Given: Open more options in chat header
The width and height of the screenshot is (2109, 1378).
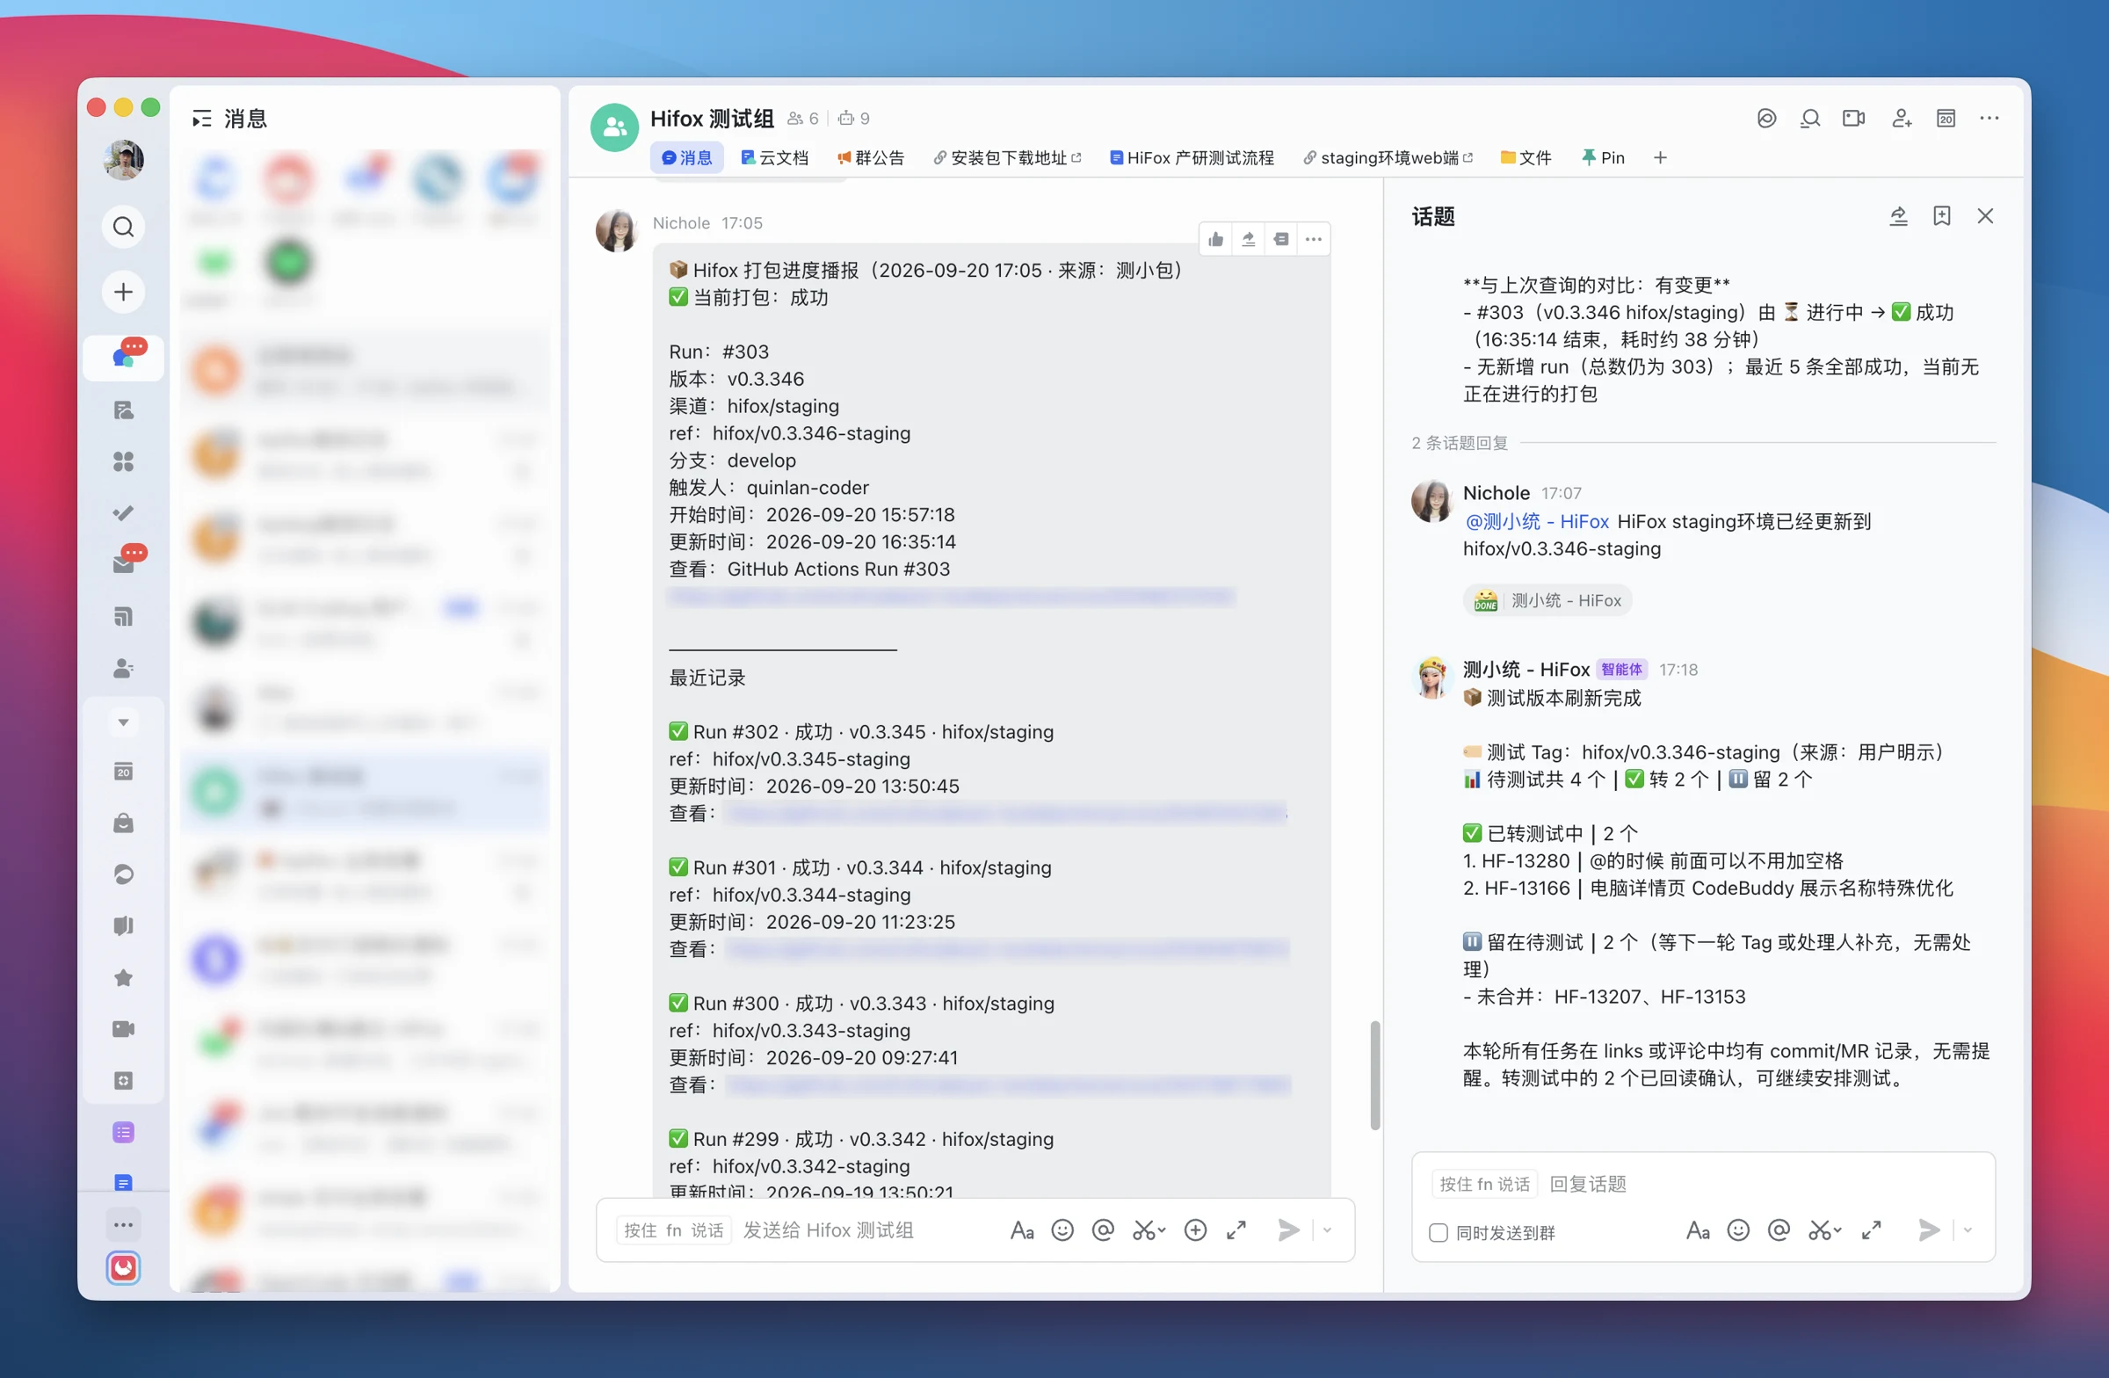Looking at the screenshot, I should point(1989,119).
